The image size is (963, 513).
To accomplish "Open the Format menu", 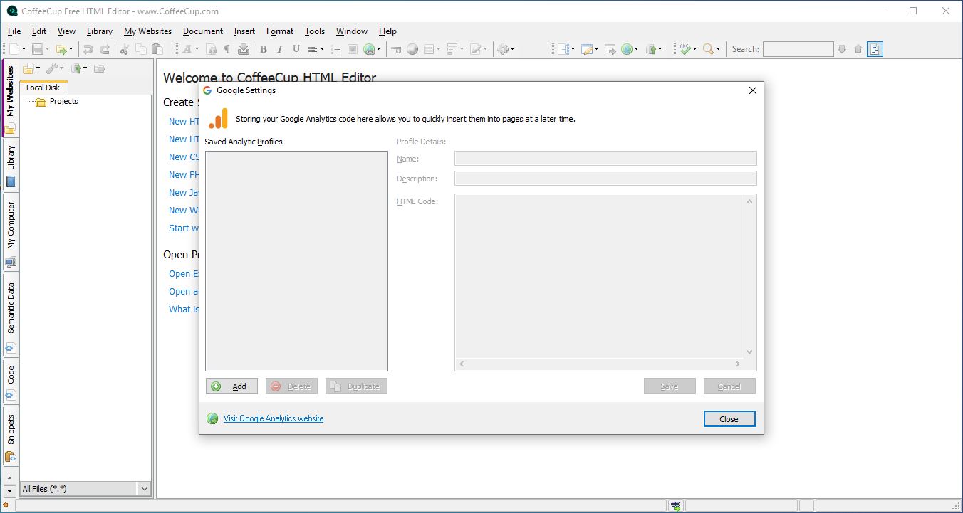I will 280,31.
